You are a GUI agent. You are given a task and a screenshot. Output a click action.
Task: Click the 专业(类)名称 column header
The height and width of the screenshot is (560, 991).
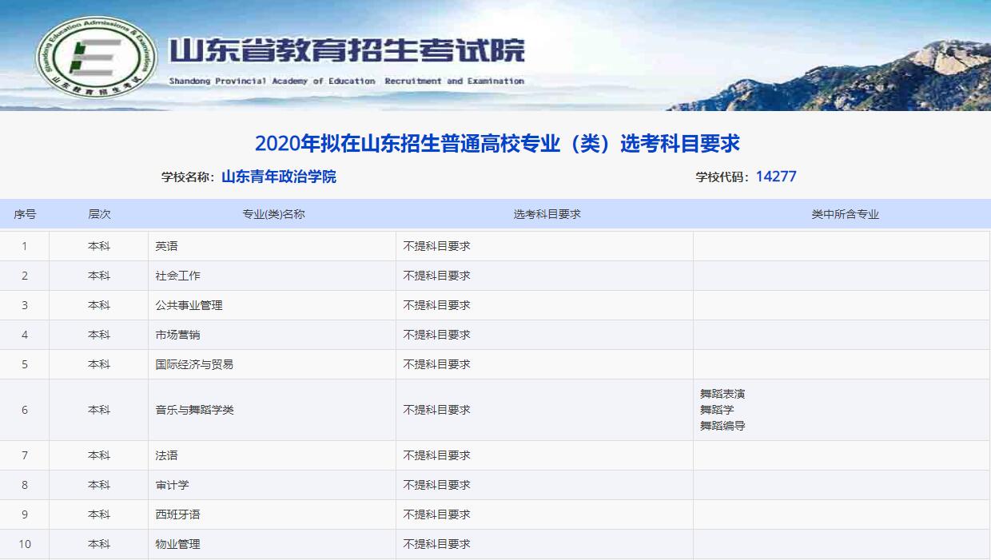[x=273, y=213]
